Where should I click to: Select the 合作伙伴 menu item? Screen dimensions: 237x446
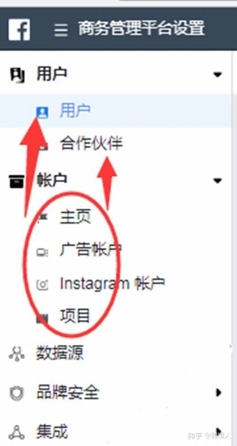[x=91, y=144]
